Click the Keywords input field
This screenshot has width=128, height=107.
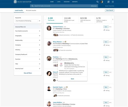26,21
